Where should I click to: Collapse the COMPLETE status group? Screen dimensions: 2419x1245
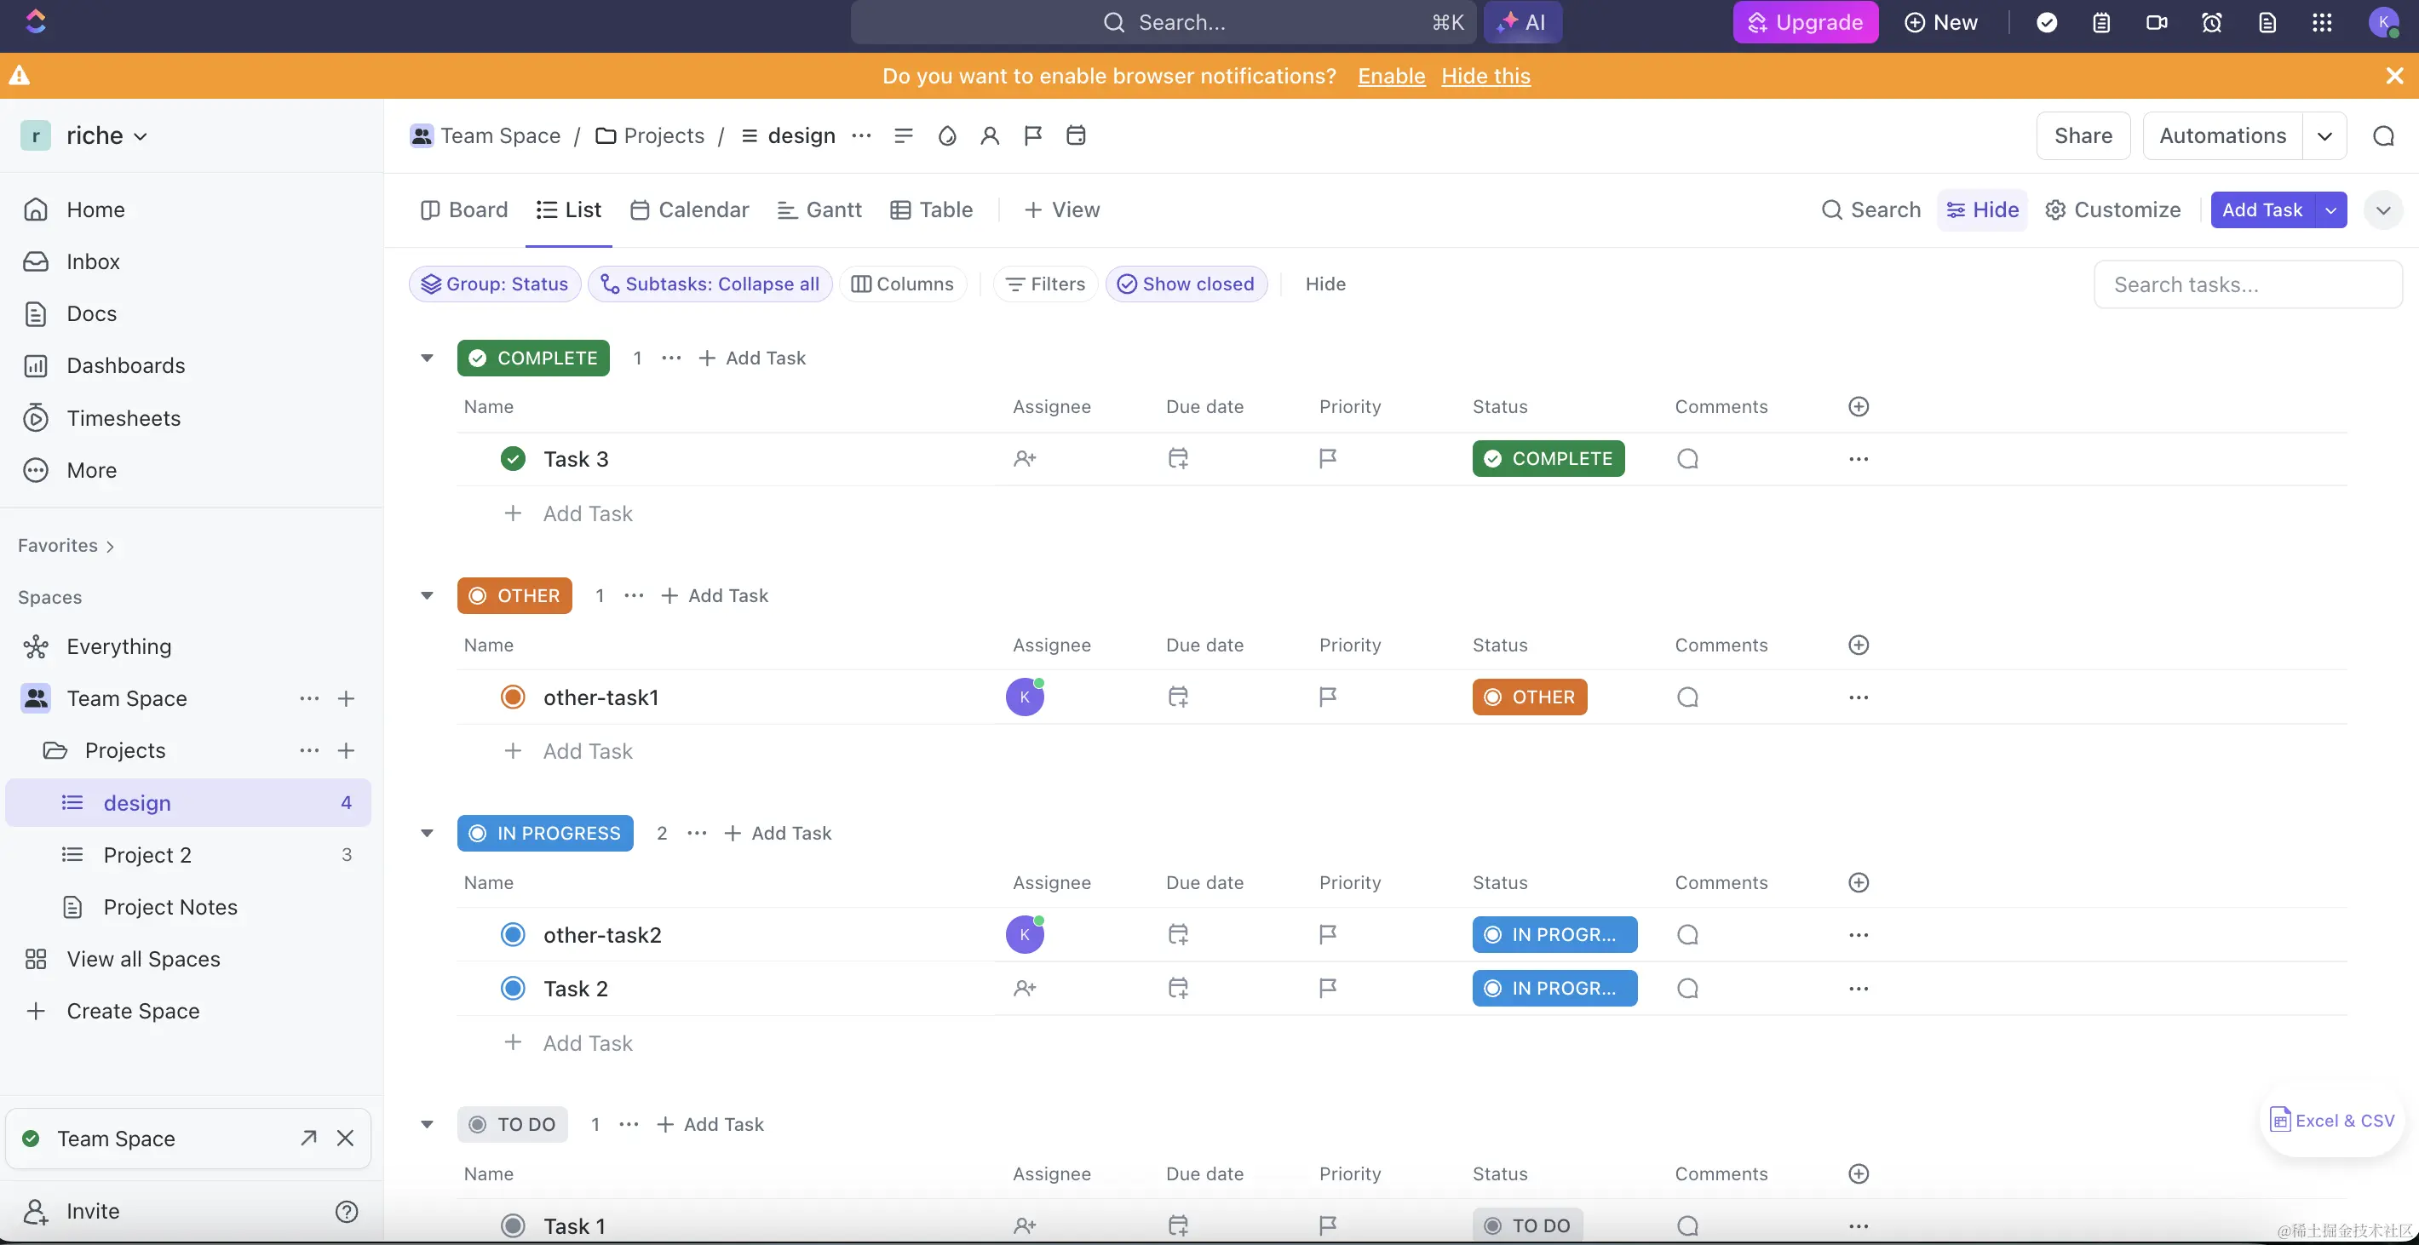[428, 358]
